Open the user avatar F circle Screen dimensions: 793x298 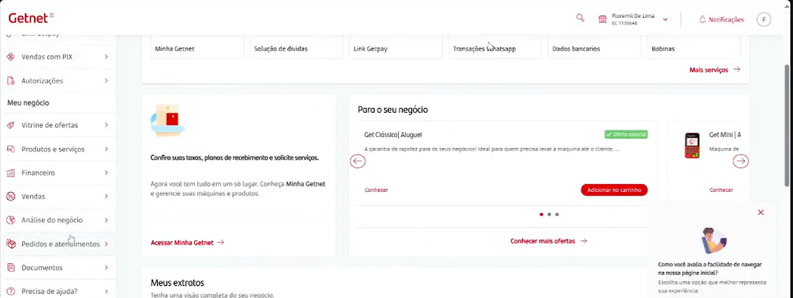click(x=764, y=19)
